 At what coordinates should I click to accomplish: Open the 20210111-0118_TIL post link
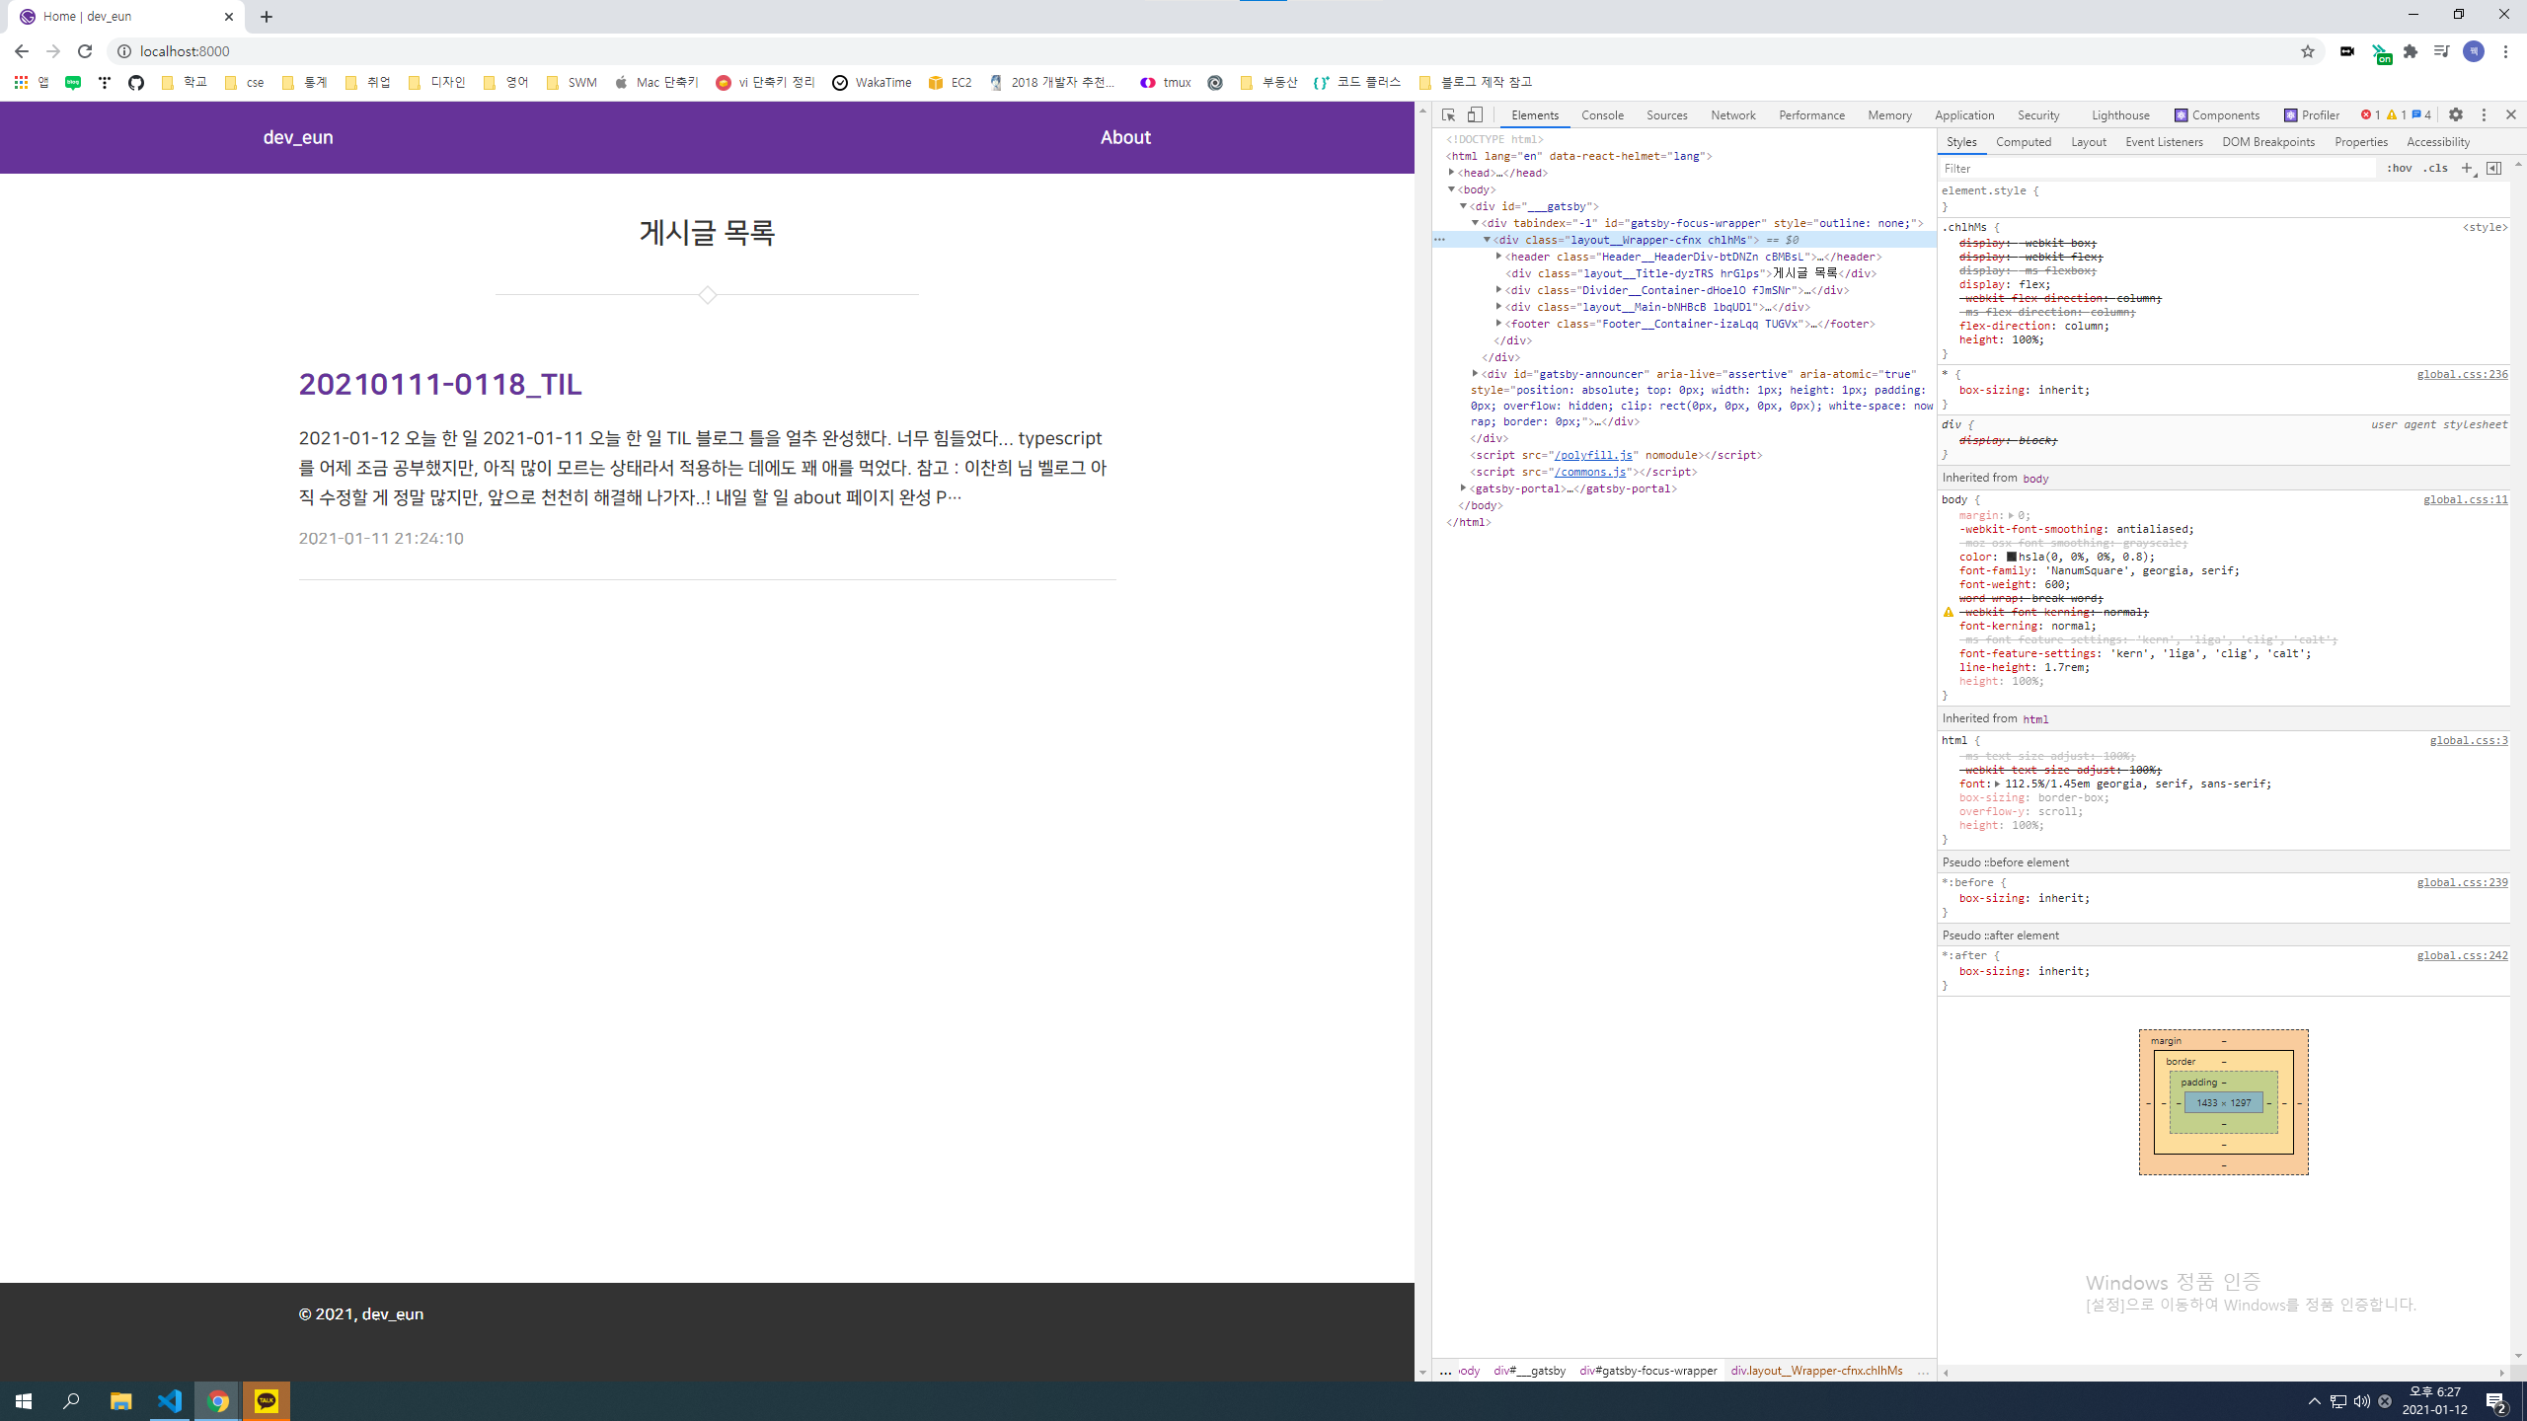tap(439, 384)
